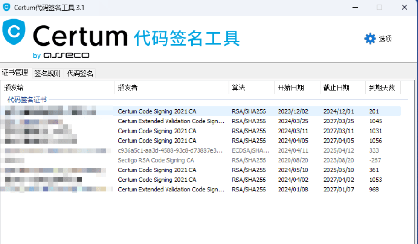Click the 2025/05/10 end date cell

[x=338, y=170]
